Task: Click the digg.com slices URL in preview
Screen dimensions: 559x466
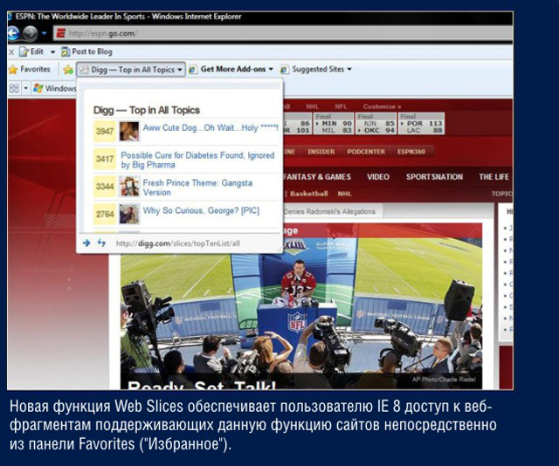Action: pyautogui.click(x=177, y=243)
